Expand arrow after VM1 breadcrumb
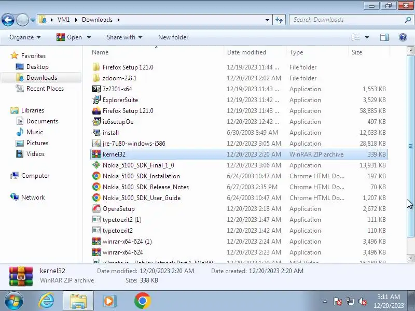The image size is (415, 311). click(x=76, y=20)
